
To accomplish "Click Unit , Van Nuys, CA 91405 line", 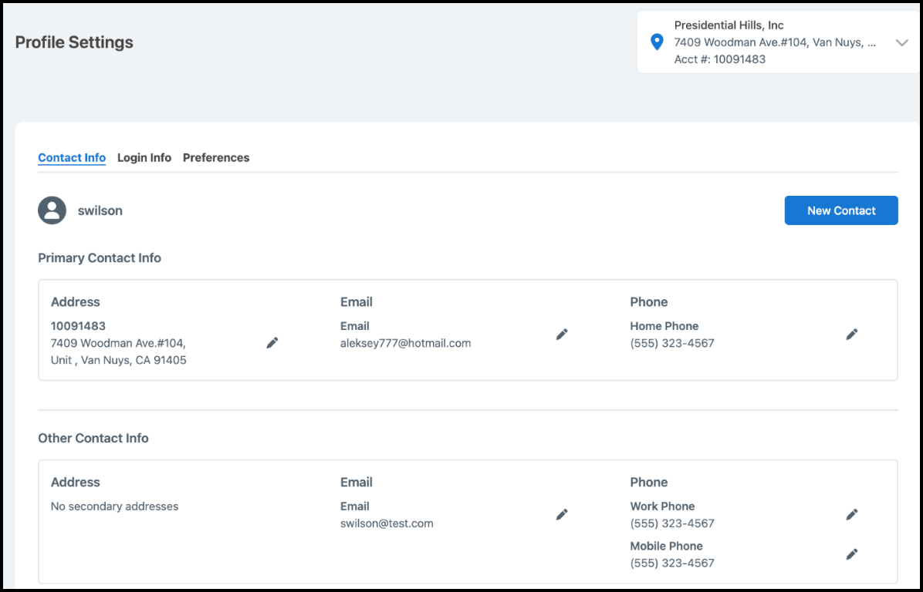I will tap(118, 361).
